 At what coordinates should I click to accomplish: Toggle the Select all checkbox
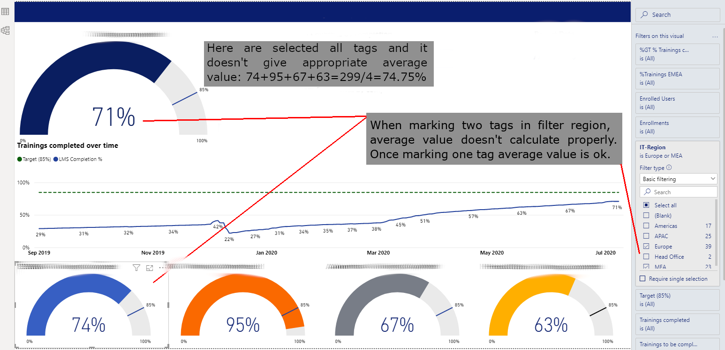pos(646,205)
